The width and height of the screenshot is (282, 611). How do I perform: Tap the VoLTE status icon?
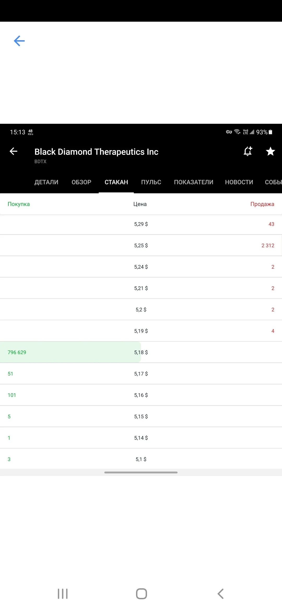[x=245, y=132]
